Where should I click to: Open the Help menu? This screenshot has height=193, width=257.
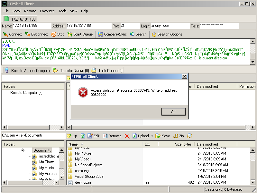pos(84,11)
